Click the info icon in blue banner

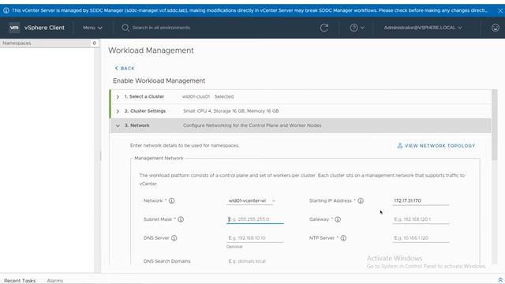point(6,10)
